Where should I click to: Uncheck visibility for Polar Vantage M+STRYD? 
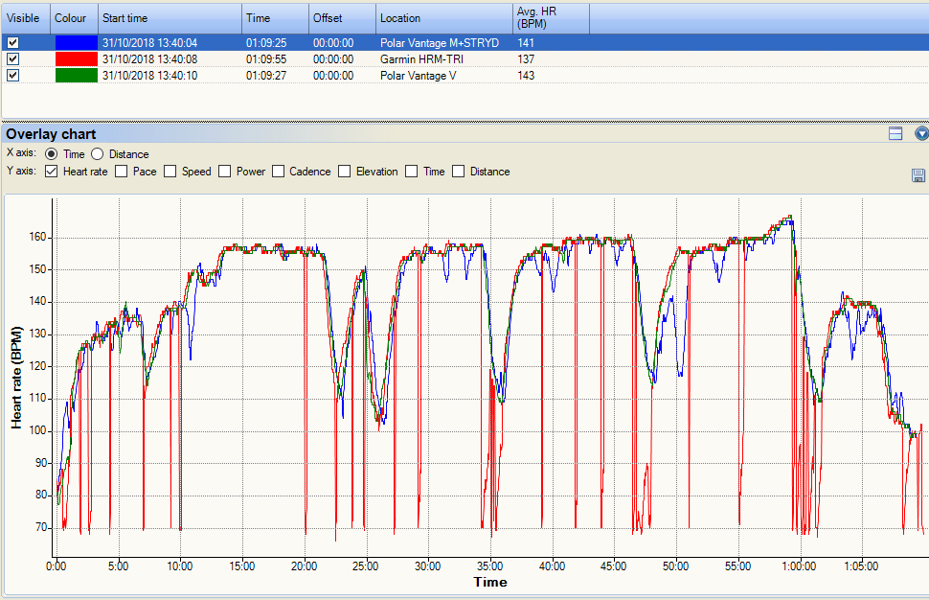12,43
